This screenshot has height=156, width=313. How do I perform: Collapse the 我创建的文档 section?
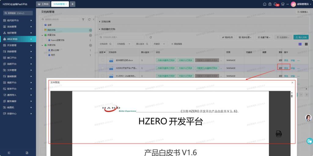pos(99,29)
